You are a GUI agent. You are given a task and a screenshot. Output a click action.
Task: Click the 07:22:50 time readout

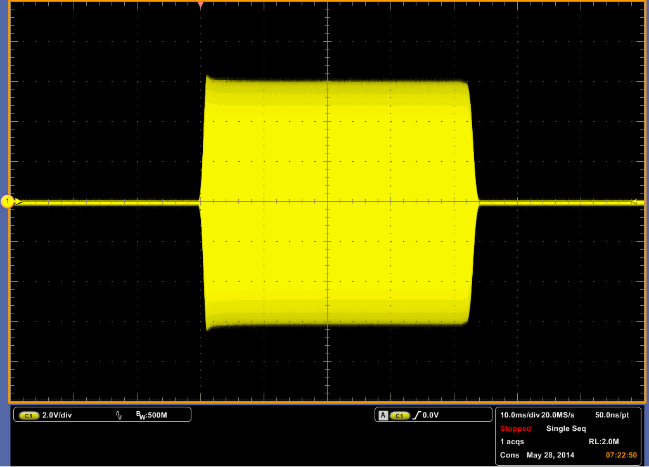(x=621, y=455)
